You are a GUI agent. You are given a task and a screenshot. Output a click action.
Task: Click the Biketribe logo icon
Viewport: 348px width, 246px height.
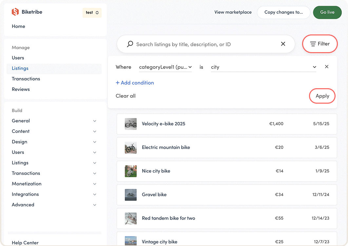[x=15, y=12]
